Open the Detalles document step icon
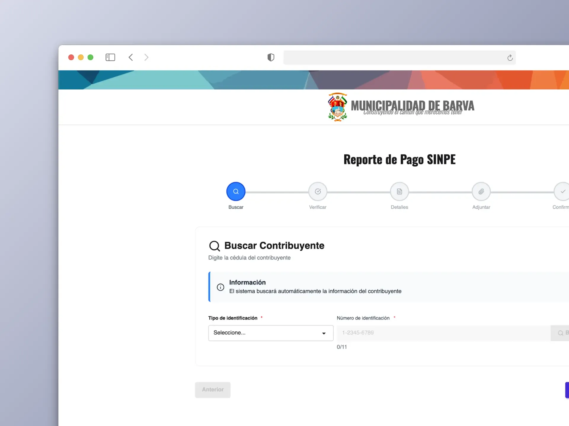 399,191
